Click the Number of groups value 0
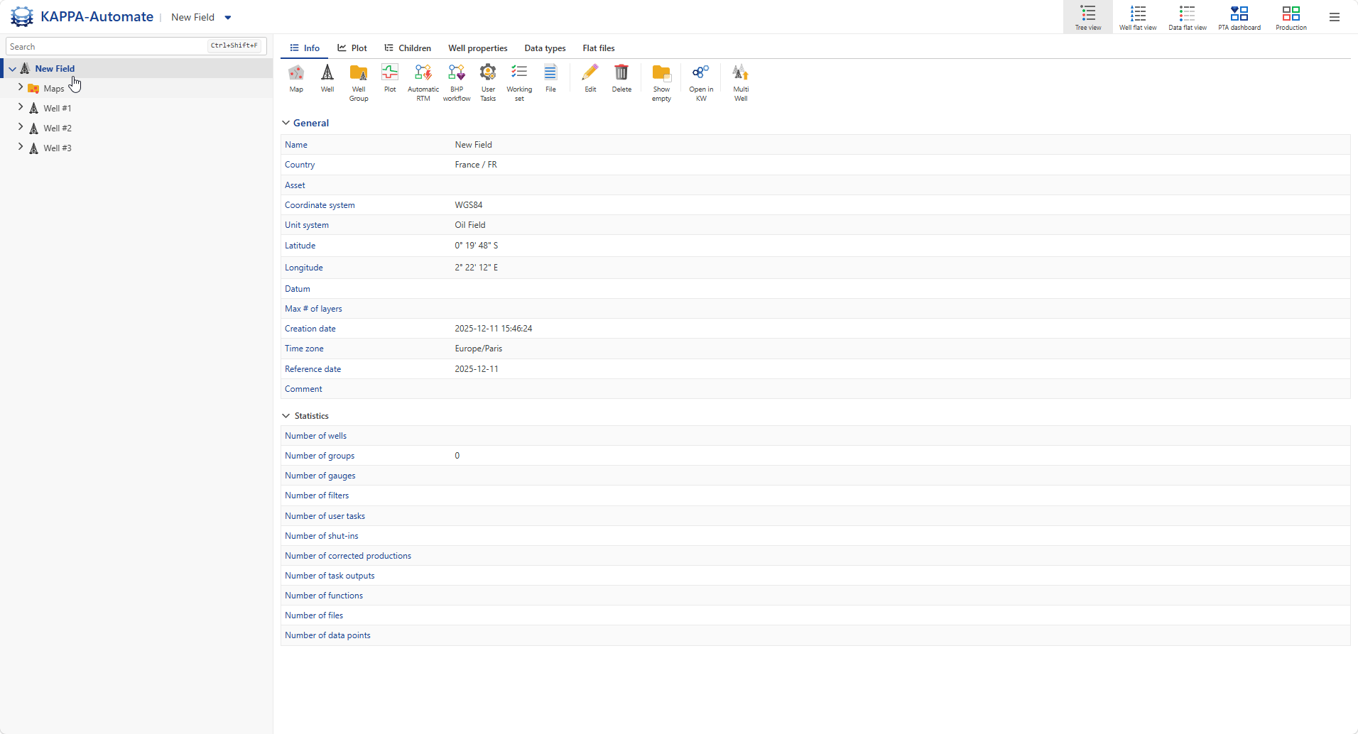 click(457, 456)
